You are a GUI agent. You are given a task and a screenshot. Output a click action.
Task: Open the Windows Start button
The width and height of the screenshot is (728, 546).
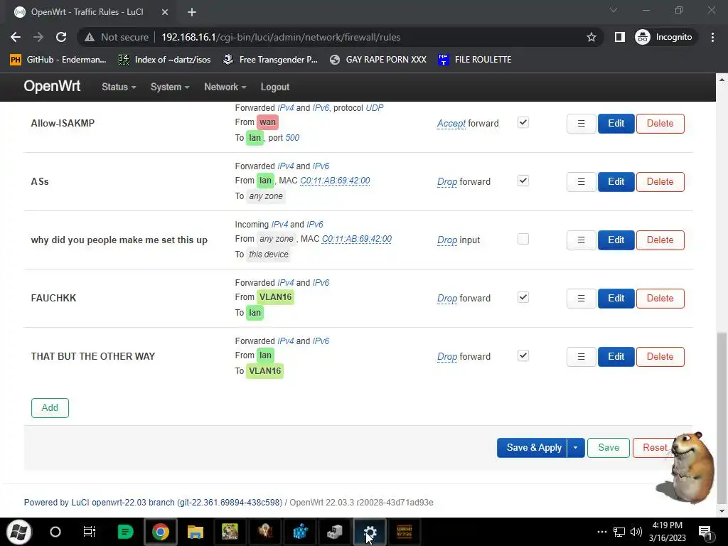click(x=18, y=532)
